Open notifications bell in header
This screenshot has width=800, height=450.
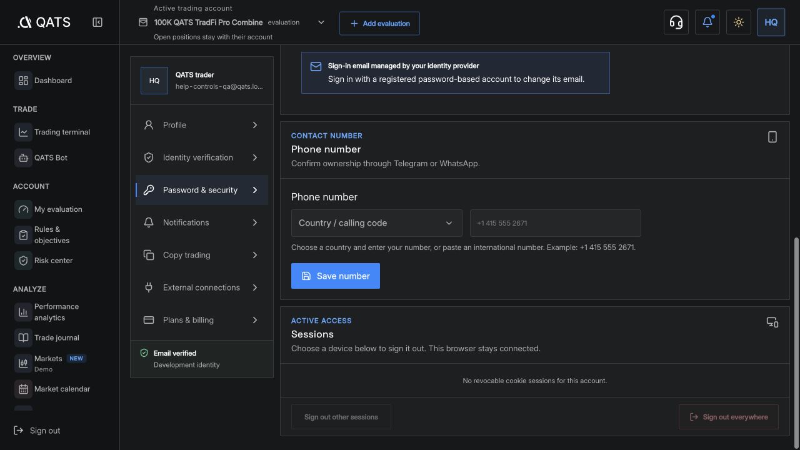pos(707,22)
